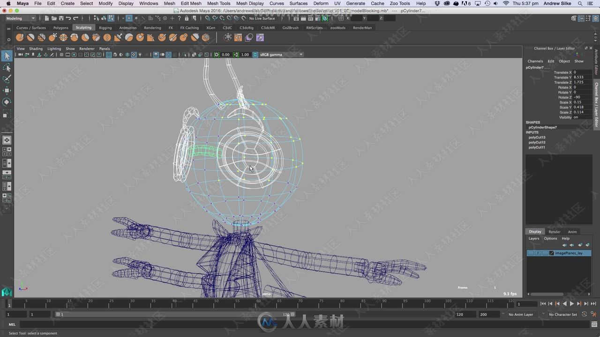Screen dimensions: 600x337
Task: Click the purple shelf icon at end
Action: 260,37
